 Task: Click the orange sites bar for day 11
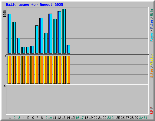tap(55, 70)
